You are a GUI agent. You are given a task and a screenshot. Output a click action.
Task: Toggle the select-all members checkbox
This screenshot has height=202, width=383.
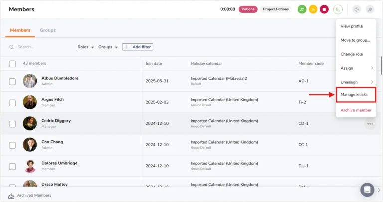12,64
